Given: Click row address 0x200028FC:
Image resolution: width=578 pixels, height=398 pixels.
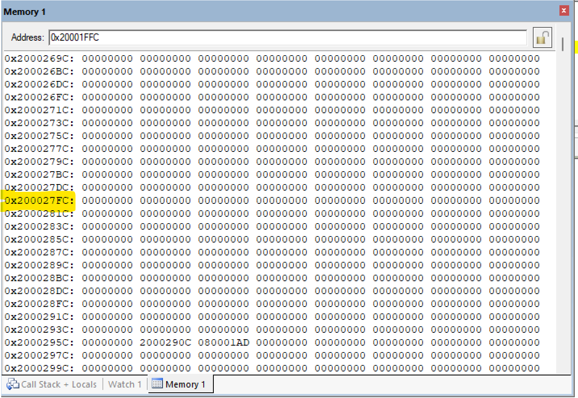Looking at the screenshot, I should coord(40,304).
